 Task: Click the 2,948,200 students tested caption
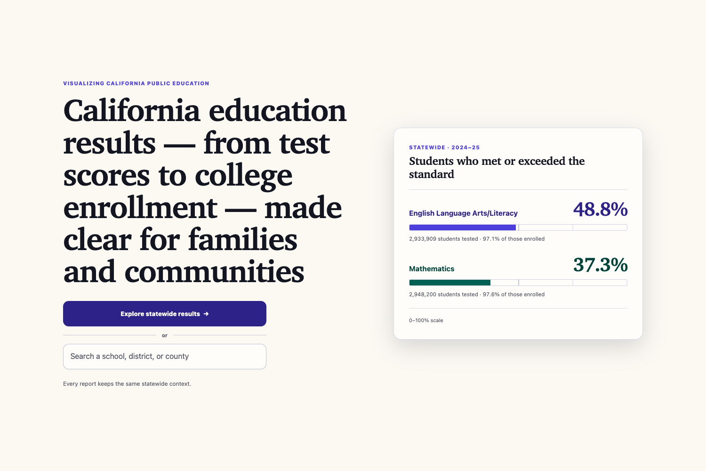click(x=477, y=294)
